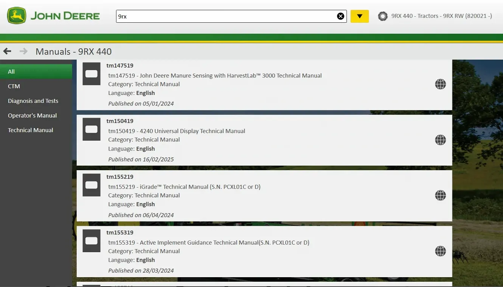The height and width of the screenshot is (287, 503).
Task: Click the clear search X icon
Action: pyautogui.click(x=340, y=16)
